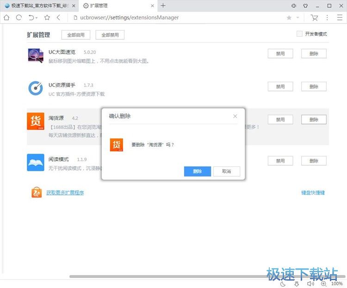Screen dimensions: 347x288
Task: Click the UC资源猎手 target icon
Action: 36,88
